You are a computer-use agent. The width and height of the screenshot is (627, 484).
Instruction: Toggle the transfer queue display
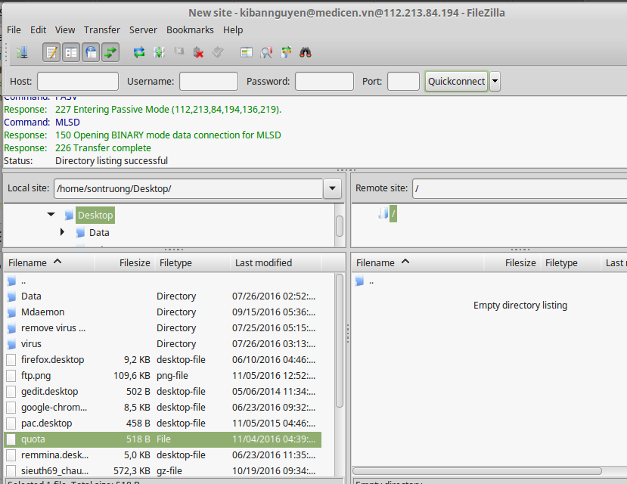coord(110,52)
